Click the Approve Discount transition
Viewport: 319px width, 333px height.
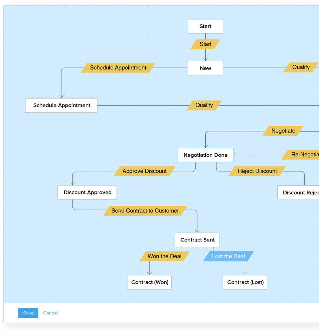coord(145,171)
